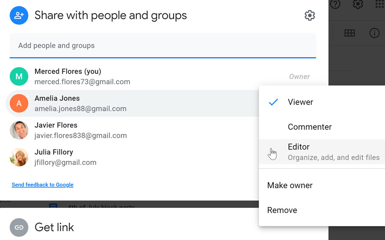Click Merced Flores's green avatar
Image resolution: width=385 pixels, height=240 pixels.
click(x=19, y=77)
